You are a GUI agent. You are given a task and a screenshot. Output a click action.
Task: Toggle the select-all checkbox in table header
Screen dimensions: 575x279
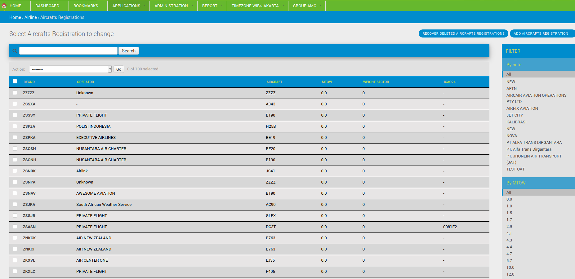15,81
